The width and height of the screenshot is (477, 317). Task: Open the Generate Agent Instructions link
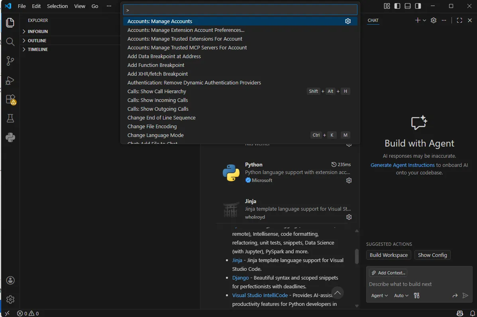click(x=402, y=165)
